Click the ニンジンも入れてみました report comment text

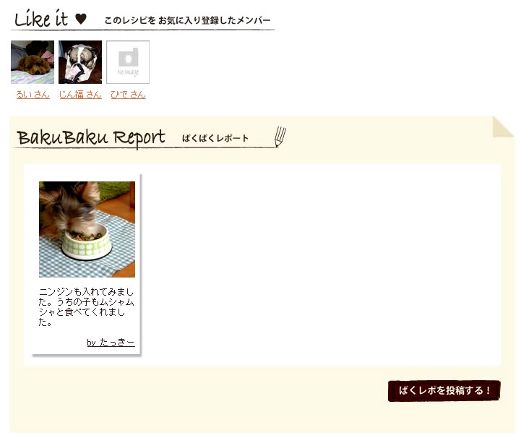tap(86, 307)
